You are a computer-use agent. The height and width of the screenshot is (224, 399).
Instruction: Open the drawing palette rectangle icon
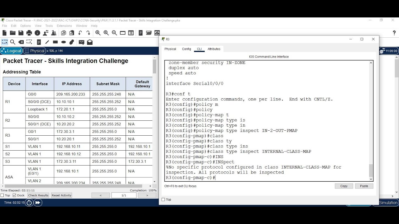(x=123, y=33)
